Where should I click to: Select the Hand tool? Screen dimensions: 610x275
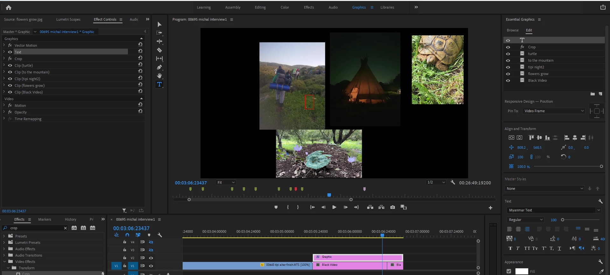[159, 76]
